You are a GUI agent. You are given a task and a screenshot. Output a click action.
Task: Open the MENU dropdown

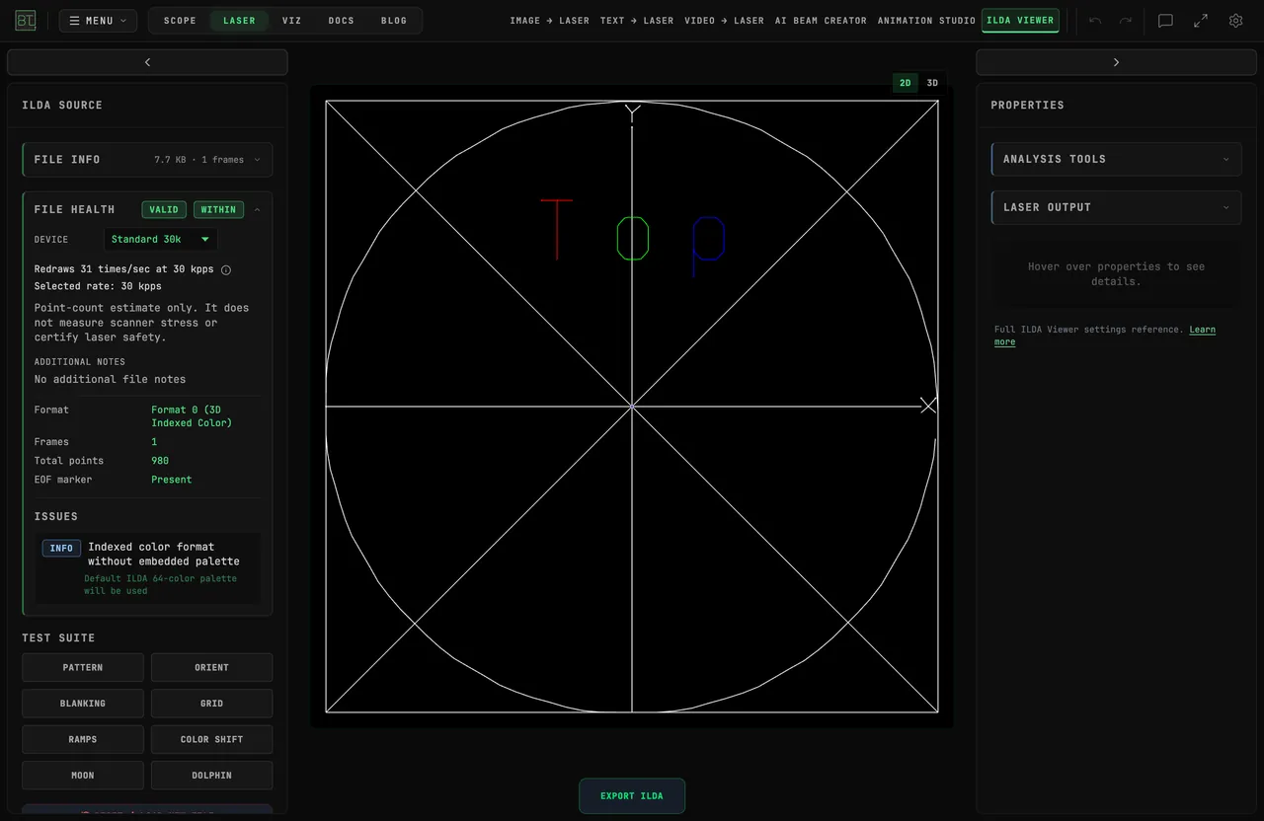point(98,21)
